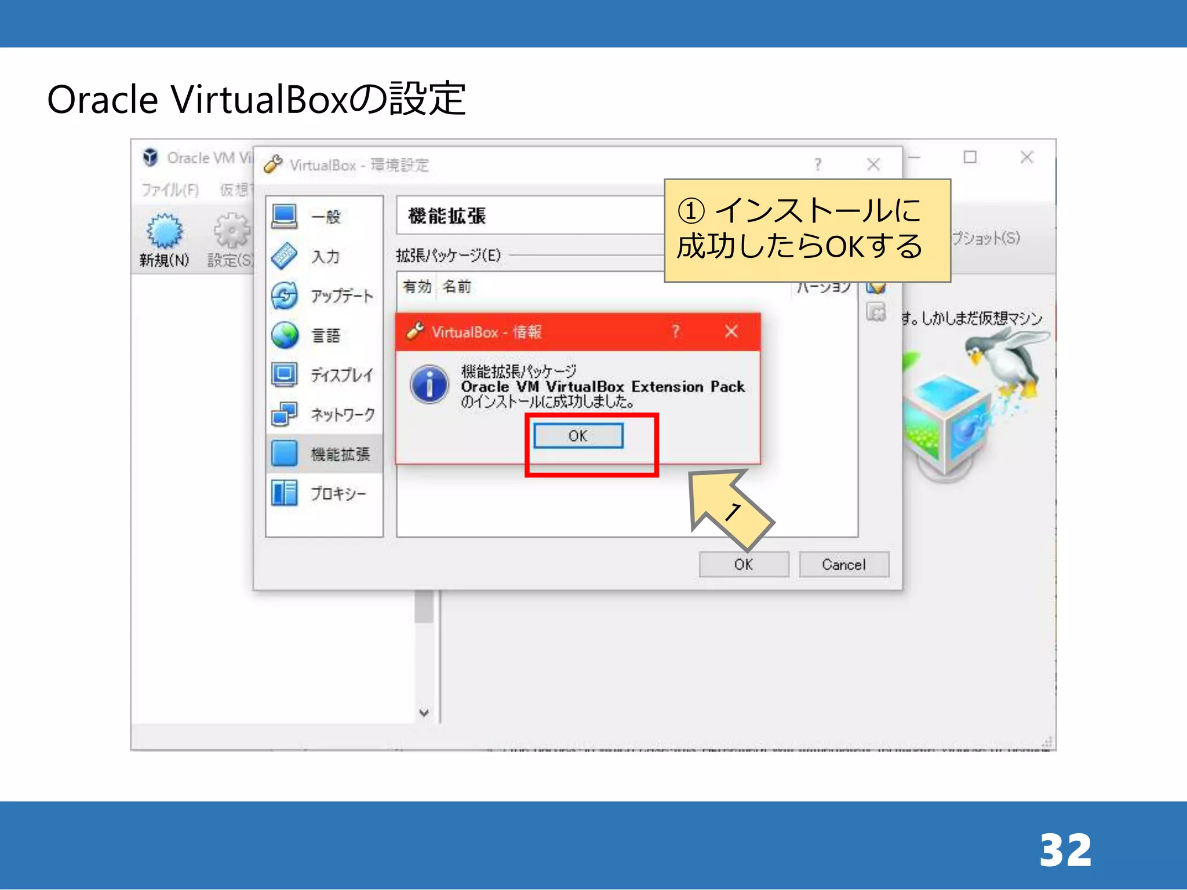
Task: Open the ファイル(F) menu
Action: 170,189
